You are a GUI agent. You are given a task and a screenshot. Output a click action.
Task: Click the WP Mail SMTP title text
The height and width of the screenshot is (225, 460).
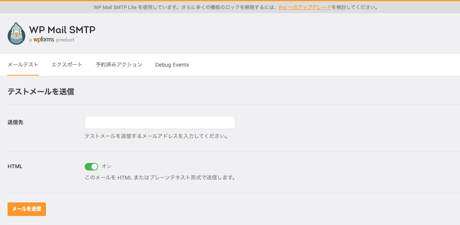pyautogui.click(x=62, y=30)
